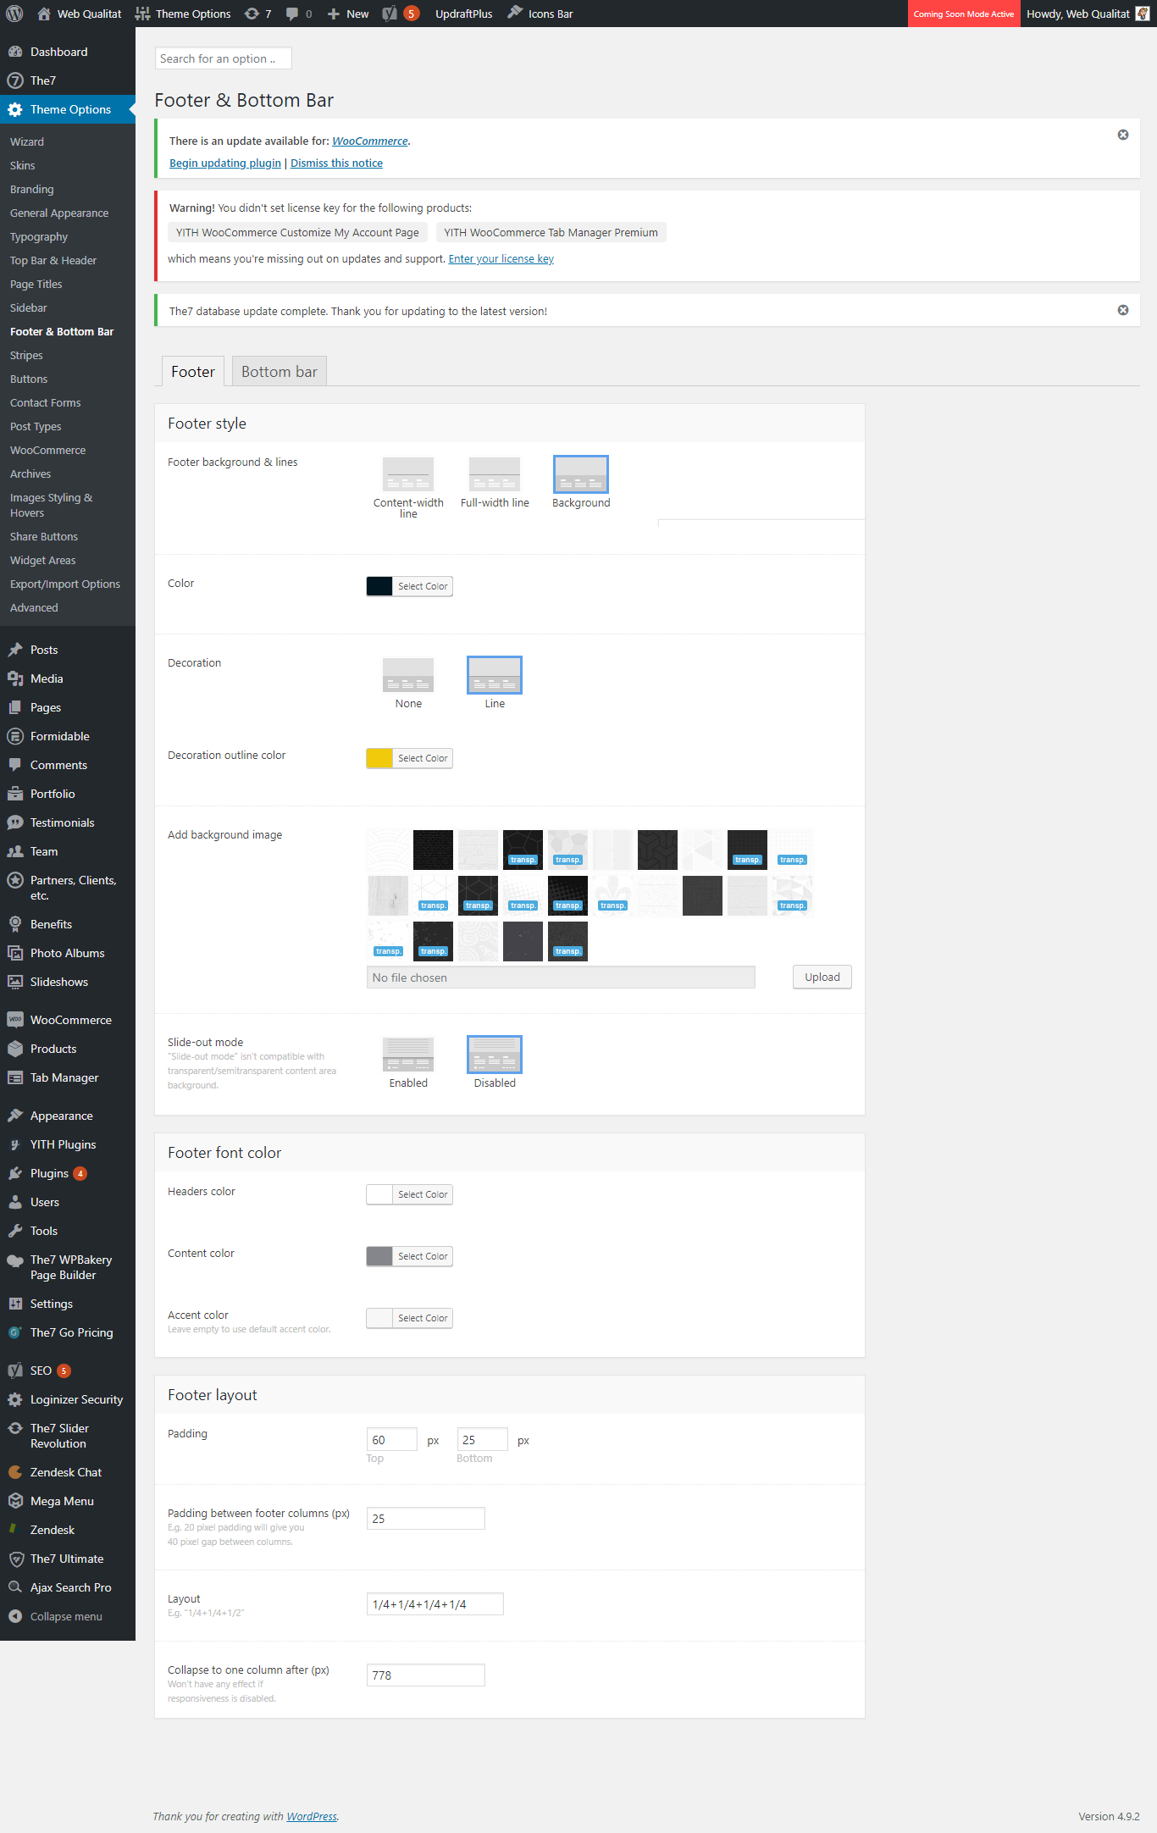Image resolution: width=1157 pixels, height=1833 pixels.
Task: Click Dismiss this notice link
Action: click(336, 163)
